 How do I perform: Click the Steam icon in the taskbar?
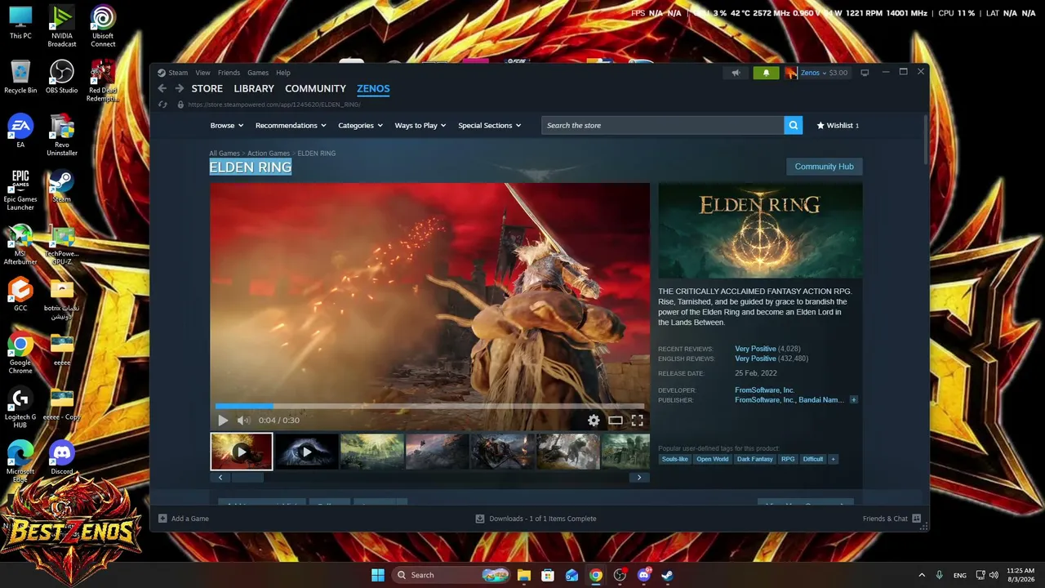pos(667,575)
